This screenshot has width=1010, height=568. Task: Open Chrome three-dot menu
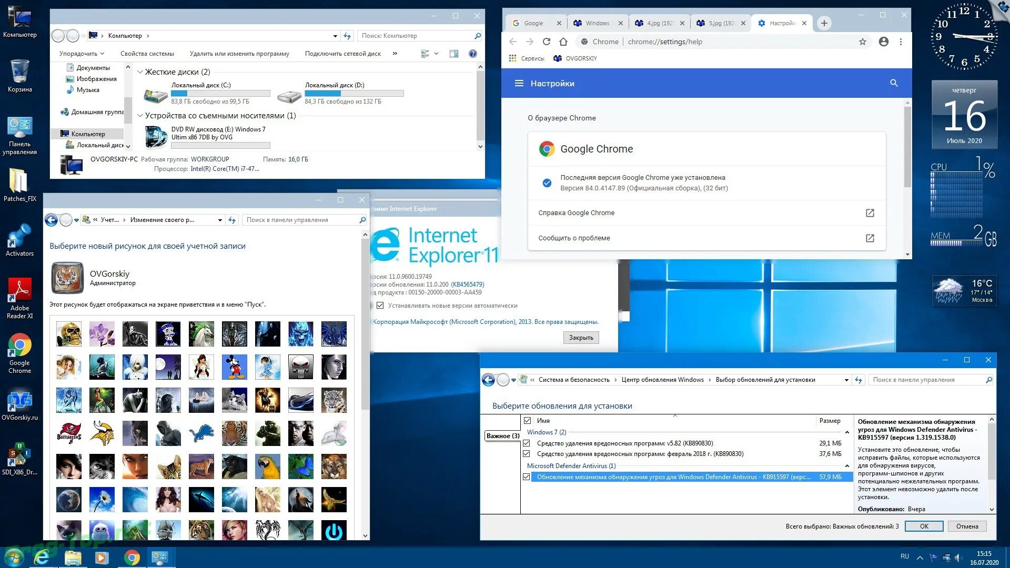(901, 42)
